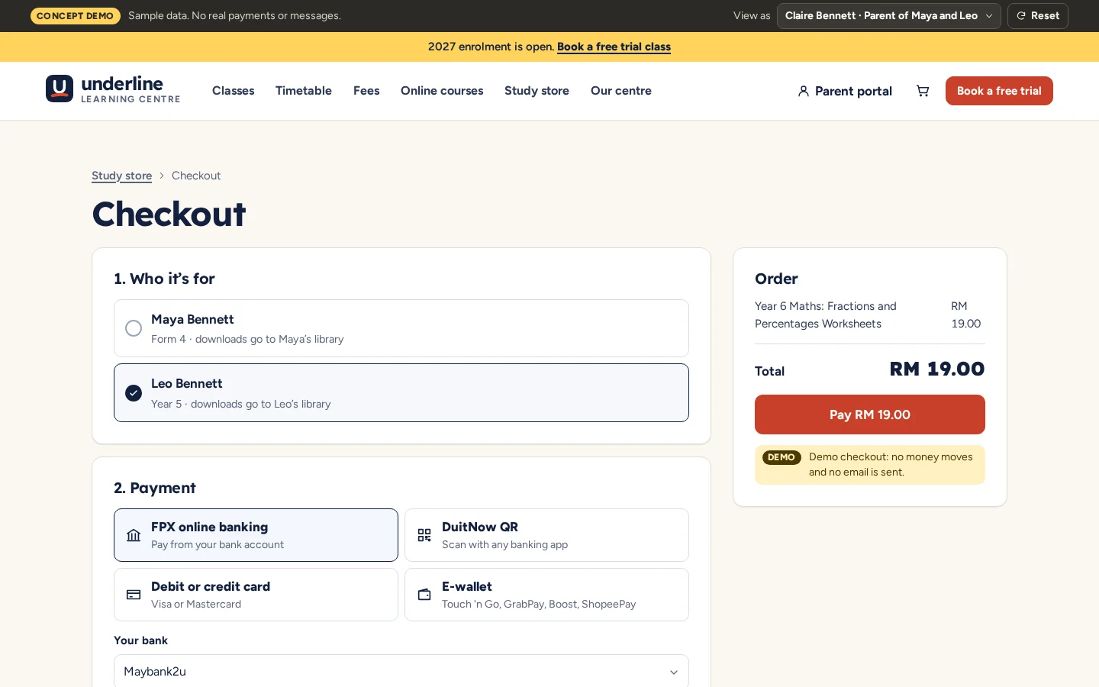Click the FPX bank building icon

coord(134,535)
